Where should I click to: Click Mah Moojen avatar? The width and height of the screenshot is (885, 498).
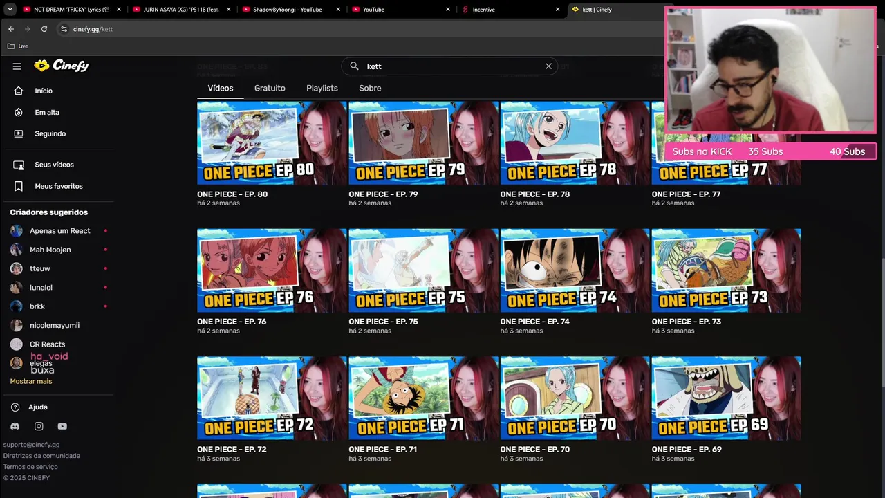click(17, 250)
